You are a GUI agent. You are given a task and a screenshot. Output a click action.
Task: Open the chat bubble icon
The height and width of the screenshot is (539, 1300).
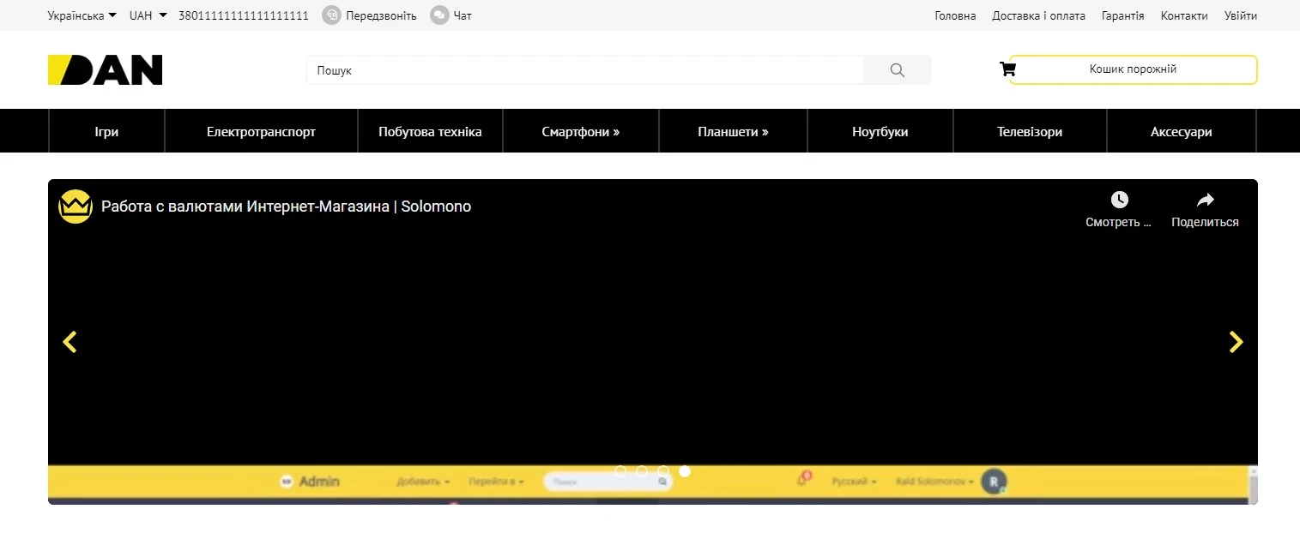[439, 15]
